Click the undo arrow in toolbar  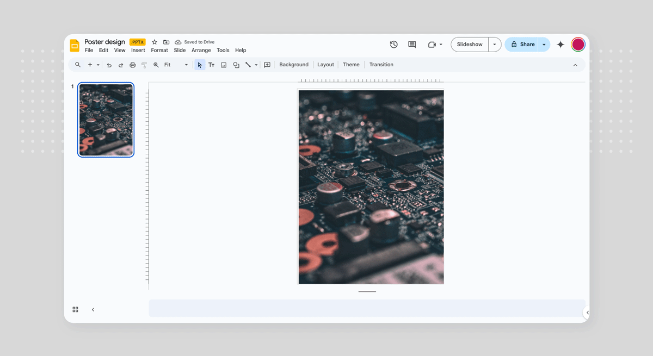(x=109, y=65)
